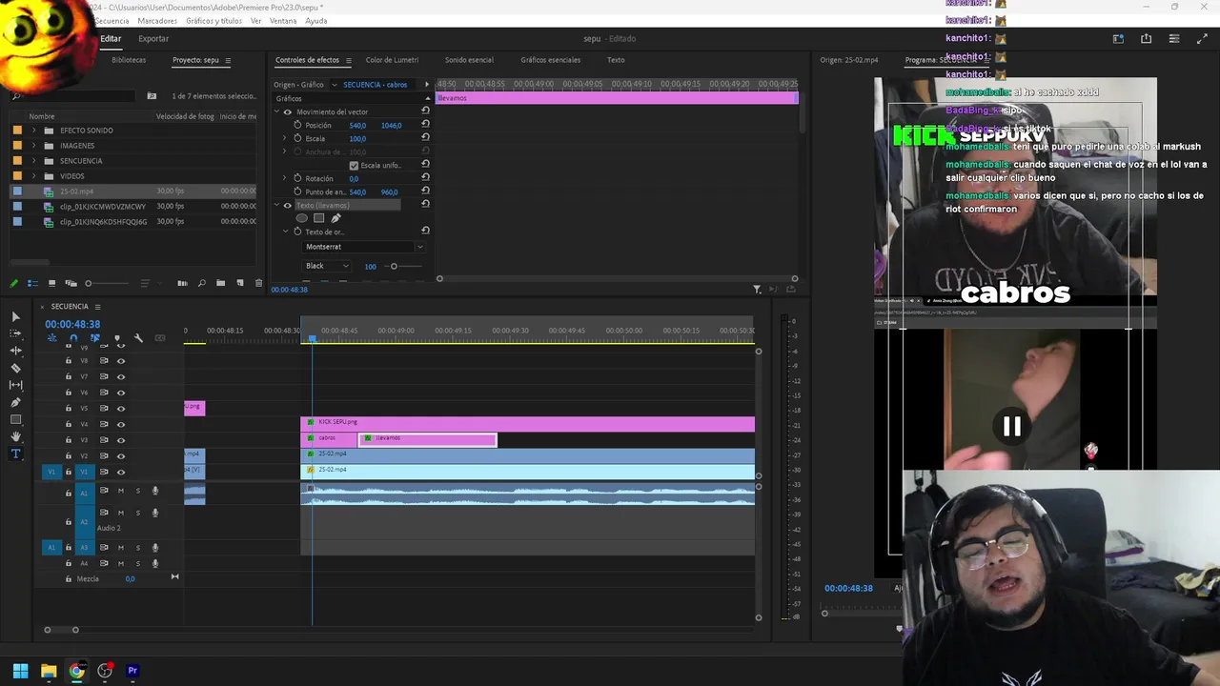
Task: Expand the VIDEOS bin
Action: [x=34, y=176]
